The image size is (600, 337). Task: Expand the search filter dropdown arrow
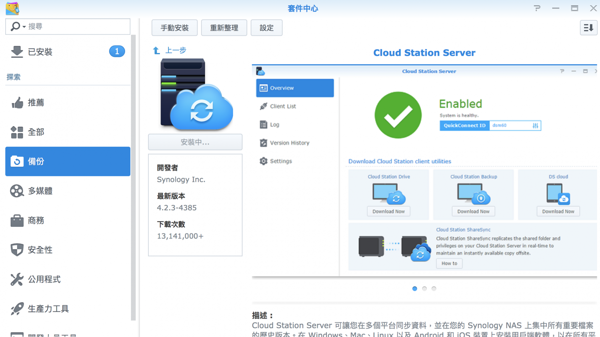pos(24,27)
